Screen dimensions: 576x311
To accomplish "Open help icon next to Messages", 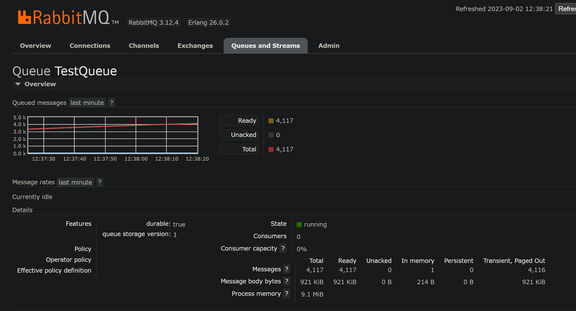I will click(286, 269).
